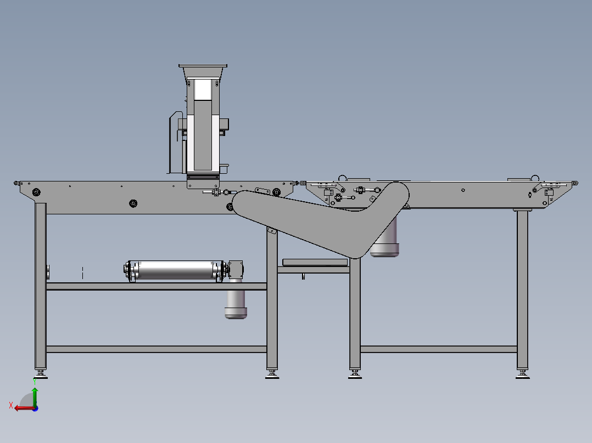Select the leftmost vertical frame leg
This screenshot has width=592, height=443.
[41, 287]
